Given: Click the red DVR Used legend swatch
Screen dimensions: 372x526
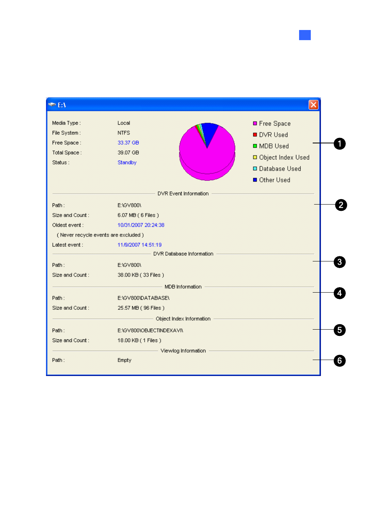Looking at the screenshot, I should 255,135.
